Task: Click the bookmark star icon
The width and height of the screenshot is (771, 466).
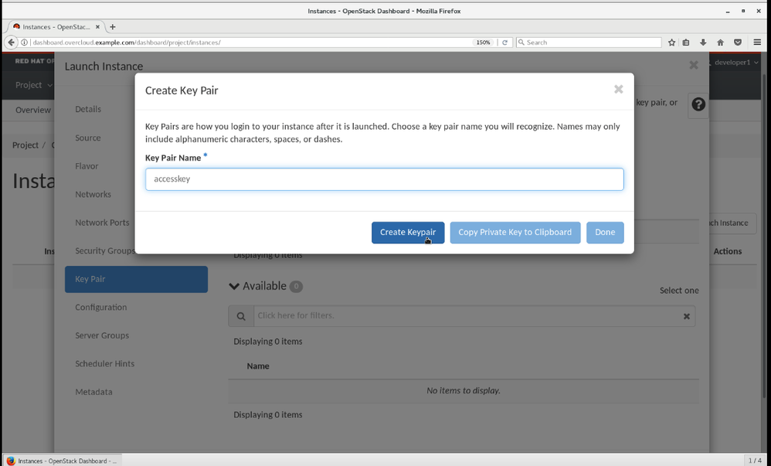Action: pos(672,43)
